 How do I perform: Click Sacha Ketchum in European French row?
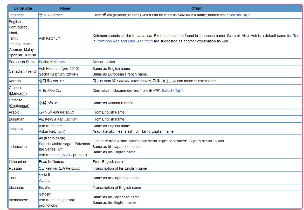click(x=52, y=62)
